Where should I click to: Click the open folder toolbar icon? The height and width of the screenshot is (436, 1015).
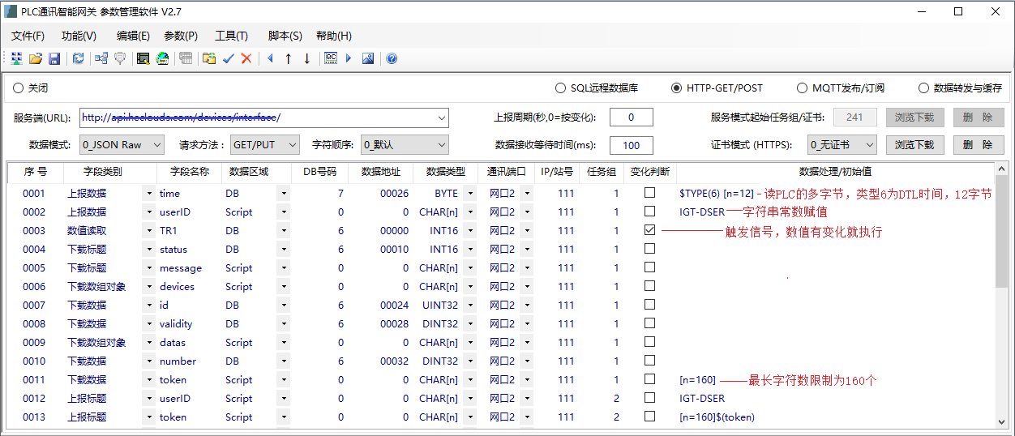(x=36, y=58)
